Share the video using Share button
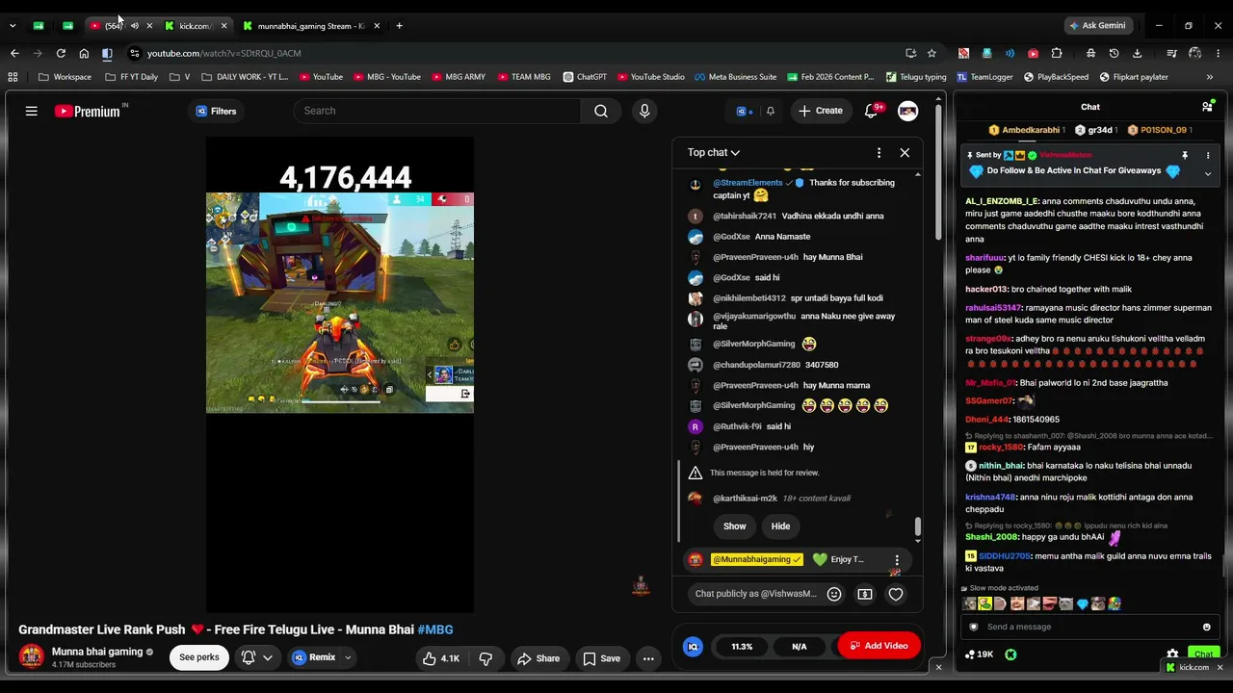The height and width of the screenshot is (693, 1233). click(538, 658)
